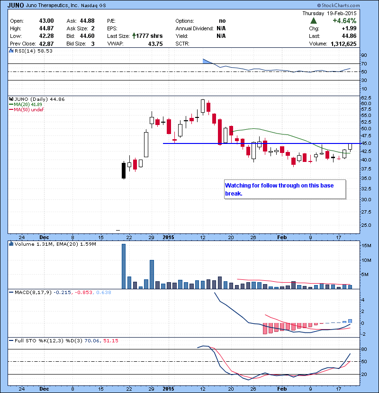Click the 15M volume axis label
The height and width of the screenshot is (393, 379).
pos(366,246)
